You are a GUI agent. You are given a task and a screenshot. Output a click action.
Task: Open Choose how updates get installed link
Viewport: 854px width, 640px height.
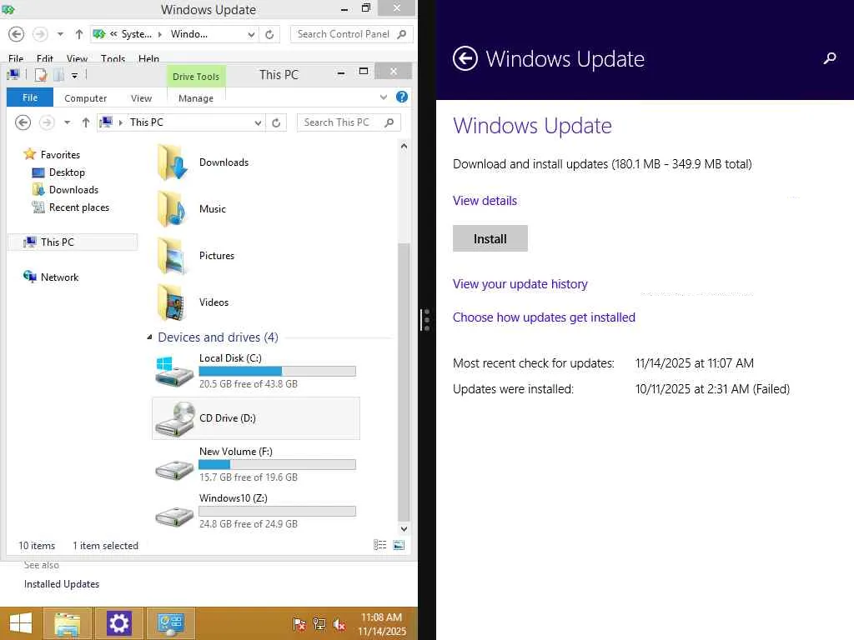click(x=544, y=317)
